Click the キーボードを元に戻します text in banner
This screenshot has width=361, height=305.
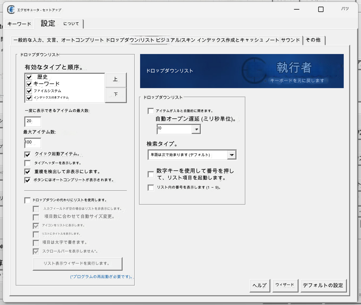[297, 81]
